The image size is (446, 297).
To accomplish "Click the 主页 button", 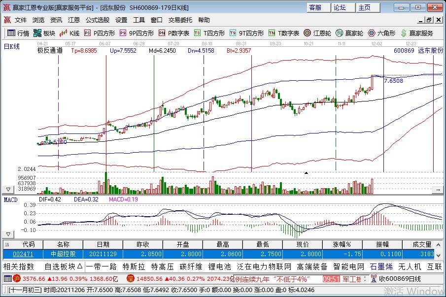I will coord(368,8).
